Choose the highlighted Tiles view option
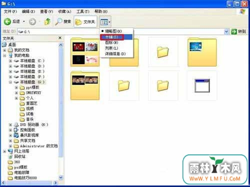This screenshot has height=187, width=250. [116, 37]
